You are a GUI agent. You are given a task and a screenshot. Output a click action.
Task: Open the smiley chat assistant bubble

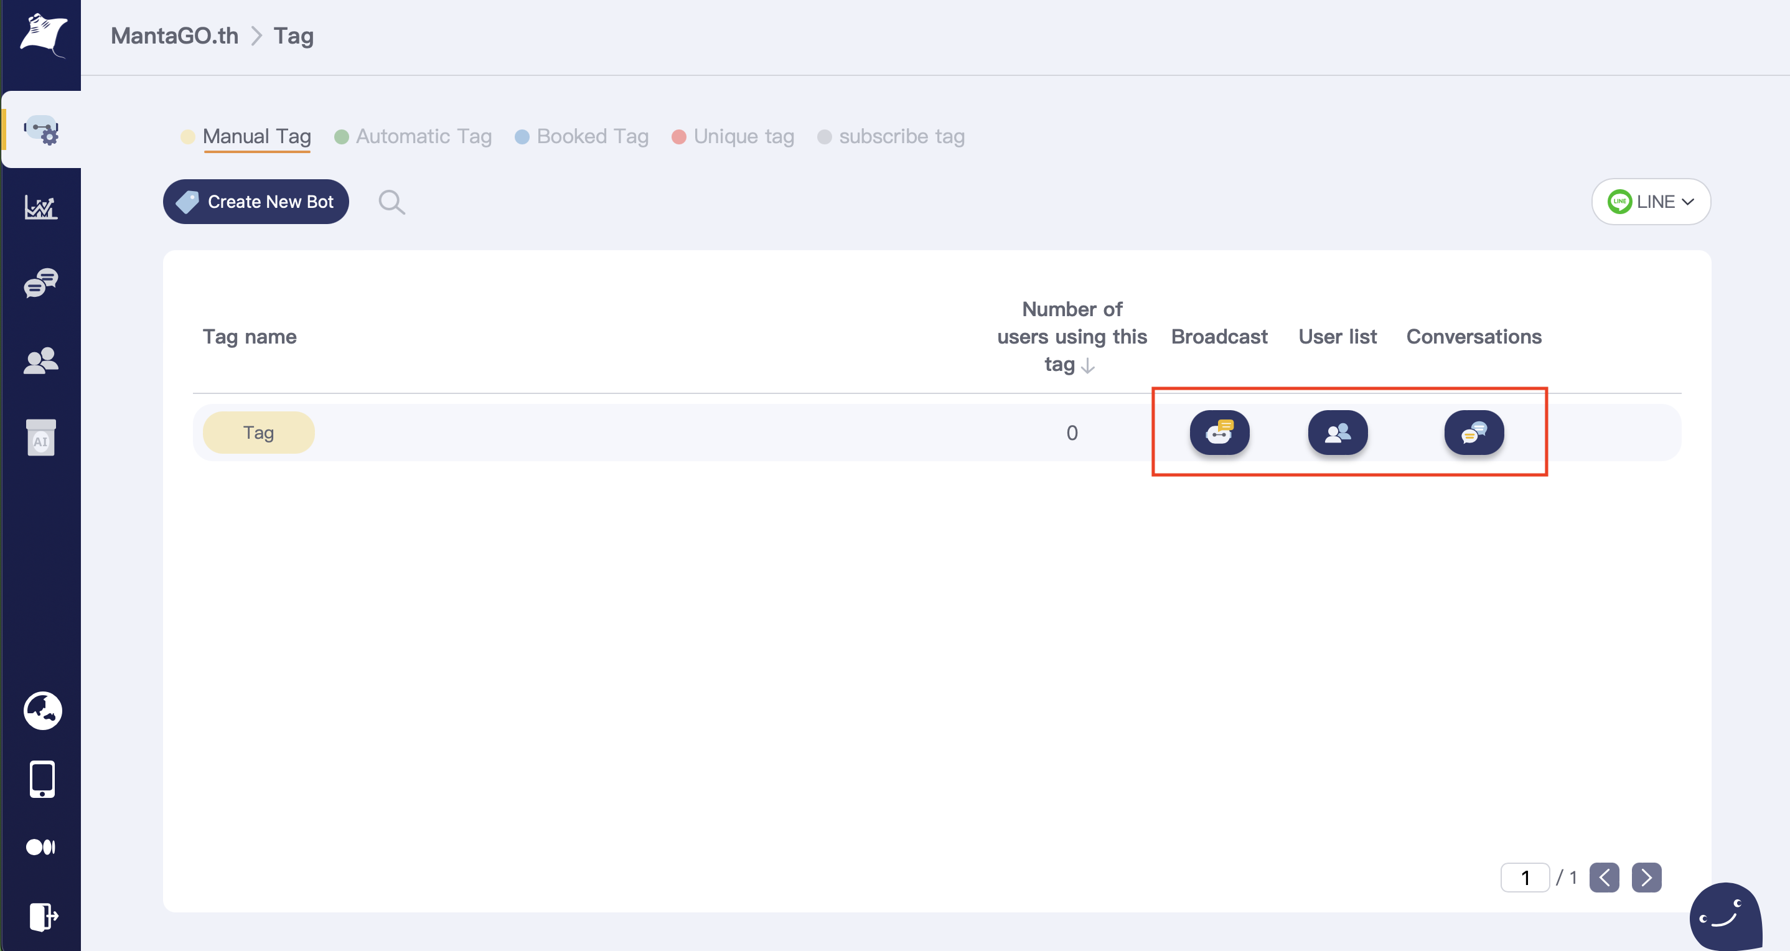(1725, 916)
